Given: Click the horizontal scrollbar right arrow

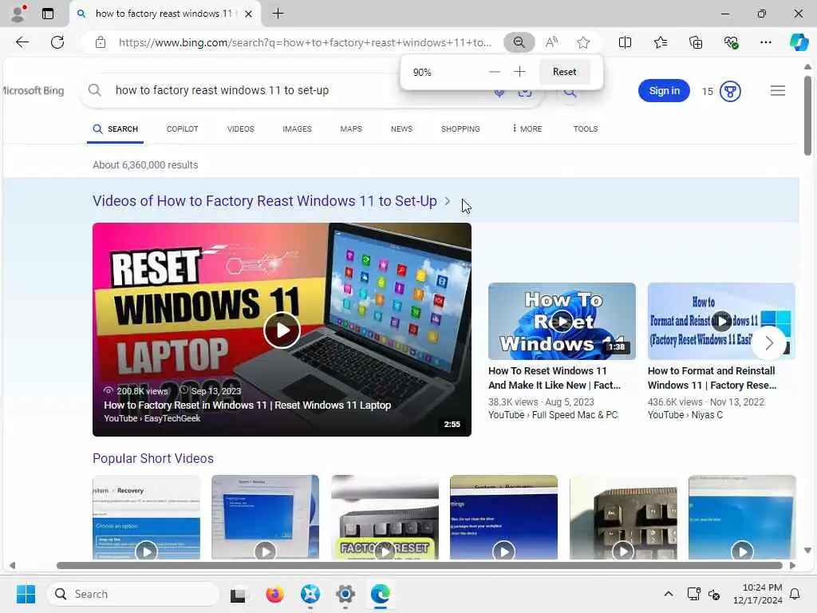Looking at the screenshot, I should [792, 565].
